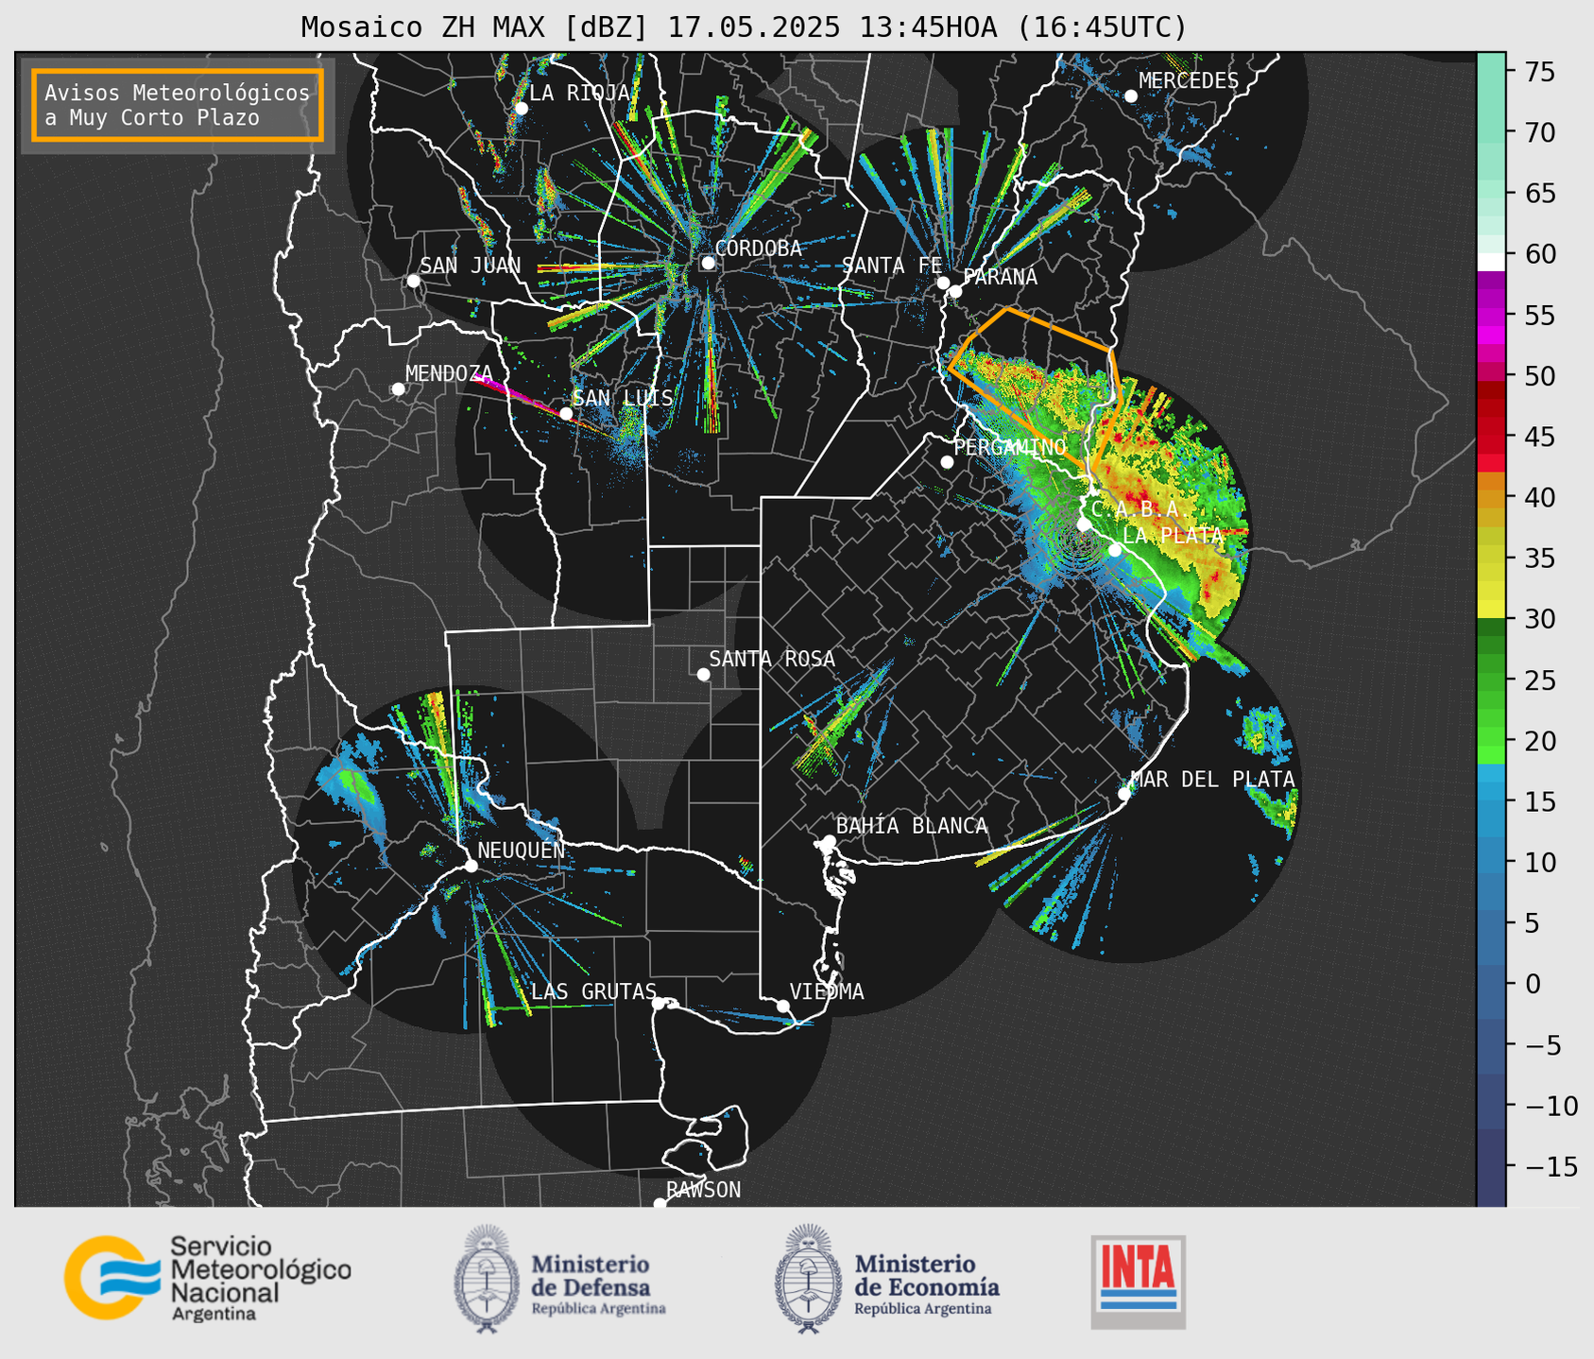
Task: Click the BAHÍA BLANCA label text
Action: (913, 827)
